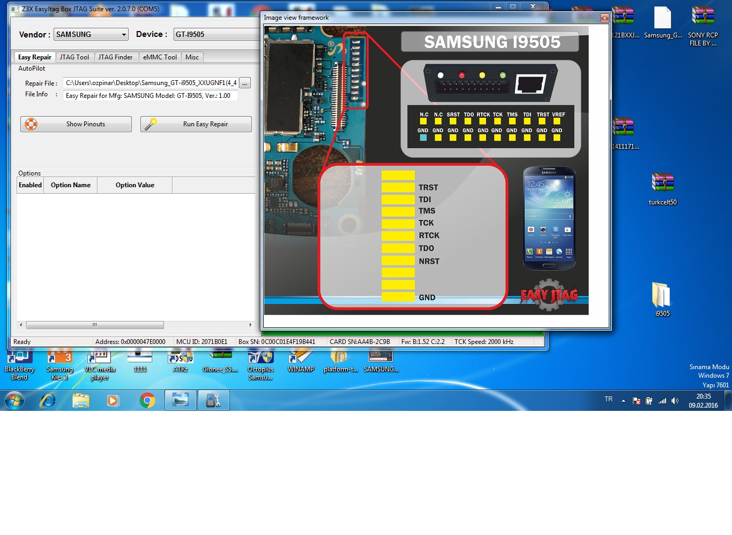Click the File Info text field
This screenshot has height=535, width=732.
151,96
